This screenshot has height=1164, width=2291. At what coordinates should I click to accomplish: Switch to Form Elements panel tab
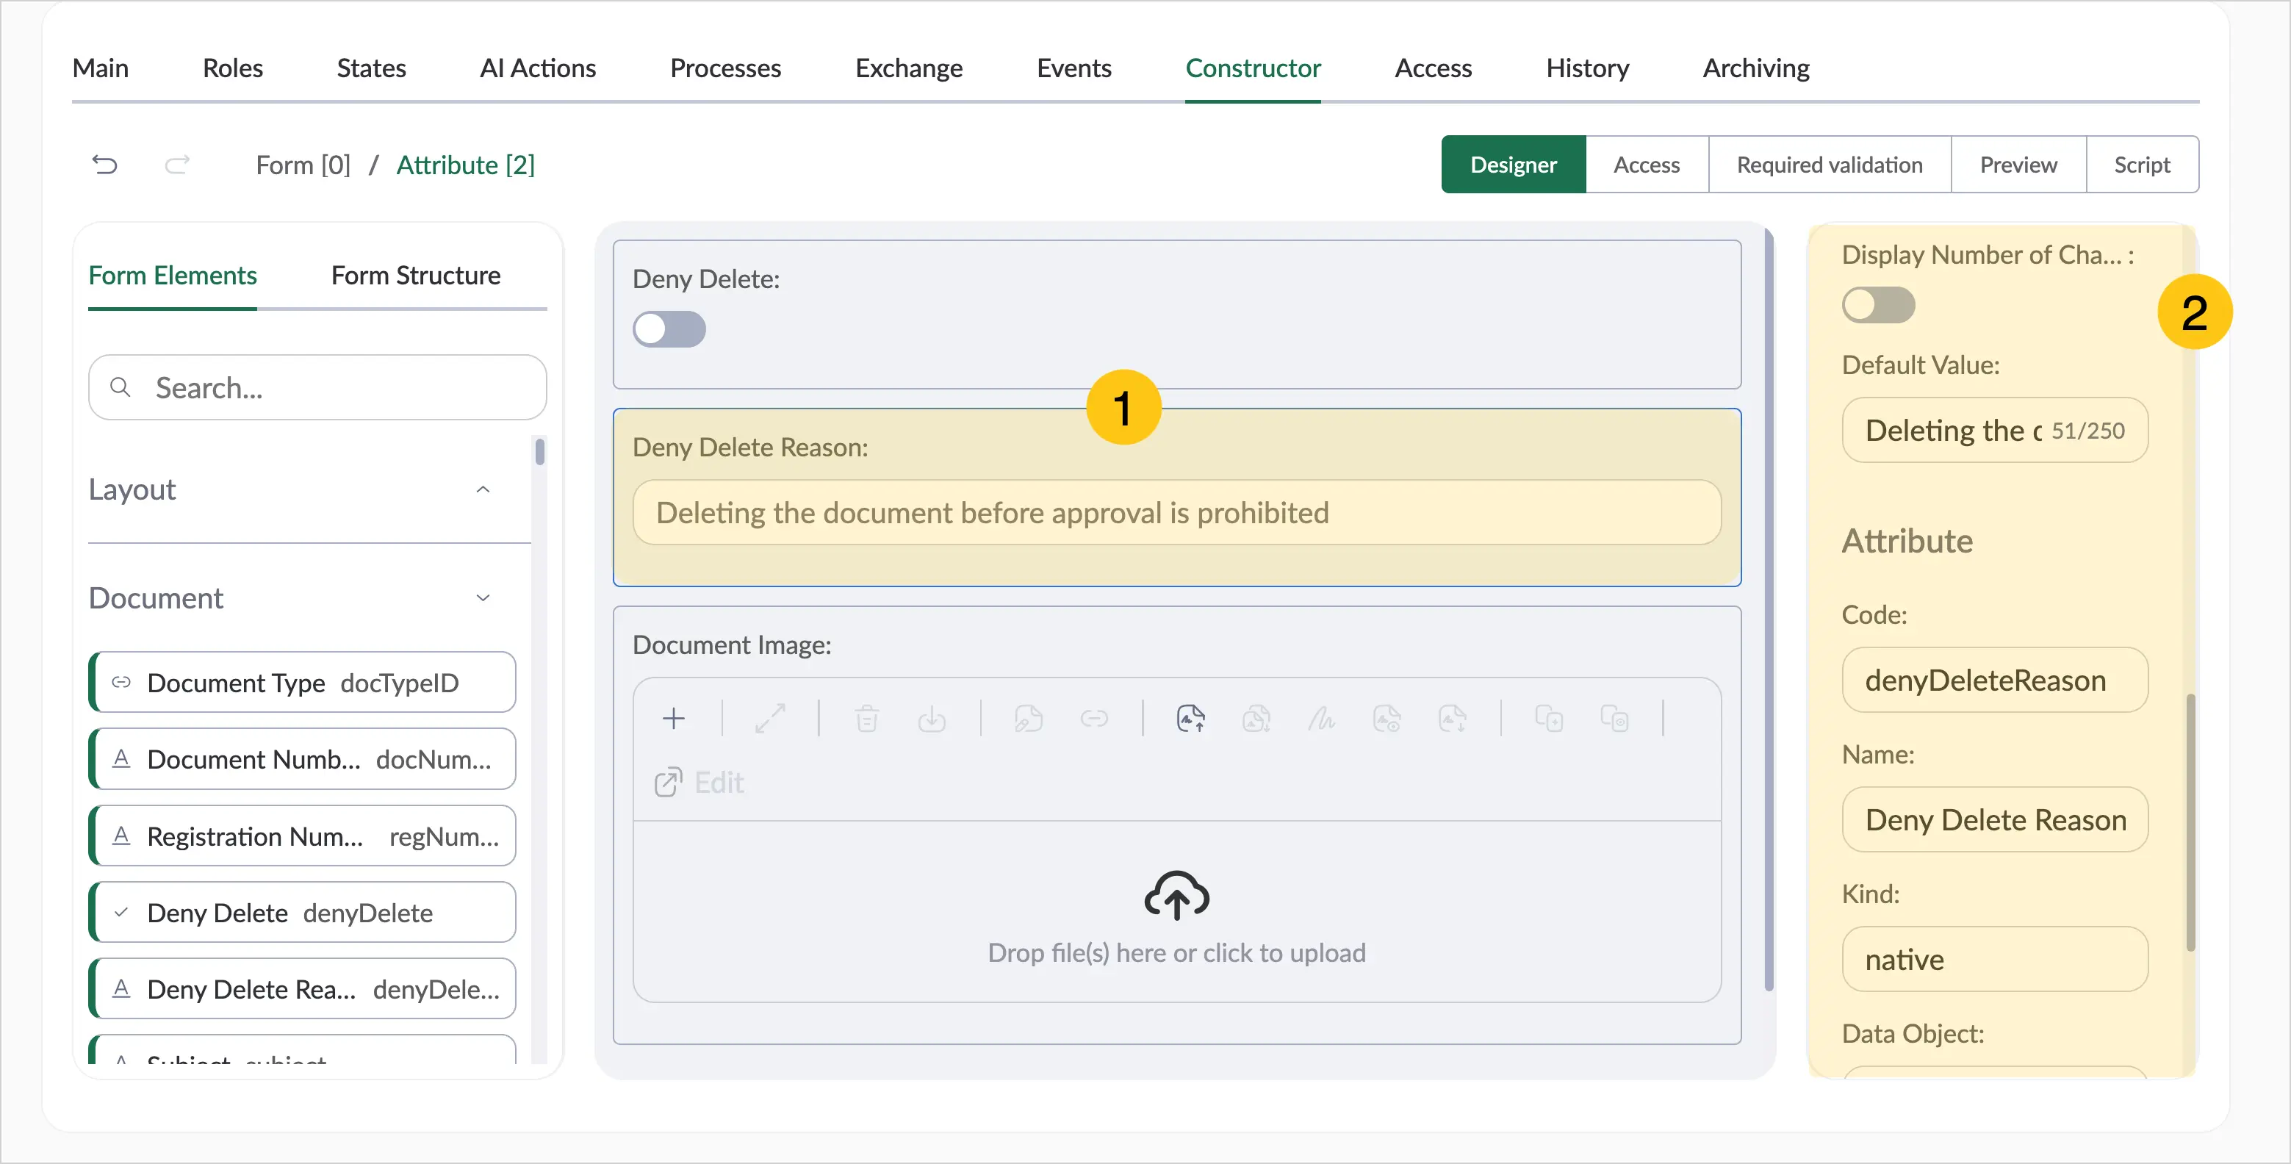[173, 276]
